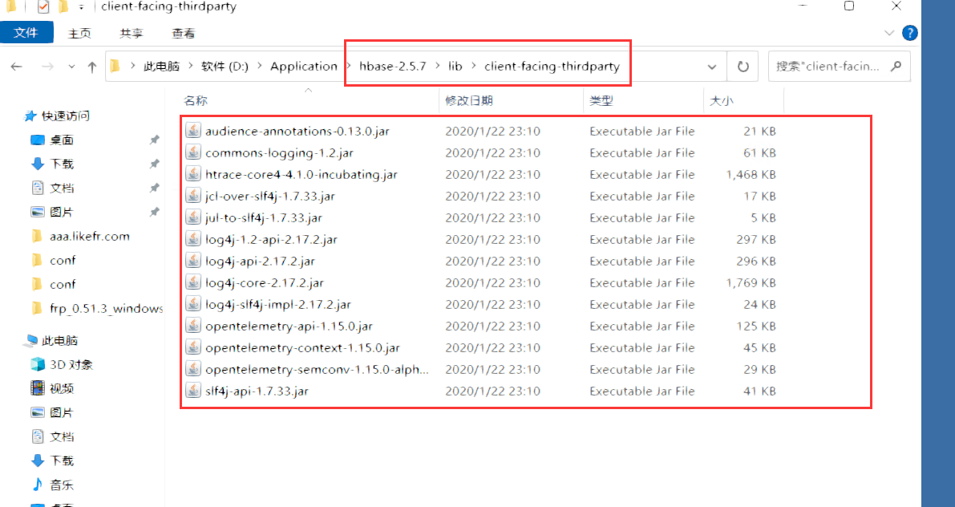Expand the address bar history dropdown

(712, 67)
